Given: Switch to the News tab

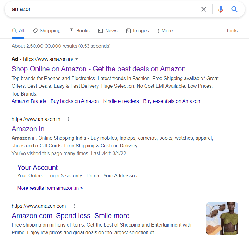Looking at the screenshot, I should [108, 31].
